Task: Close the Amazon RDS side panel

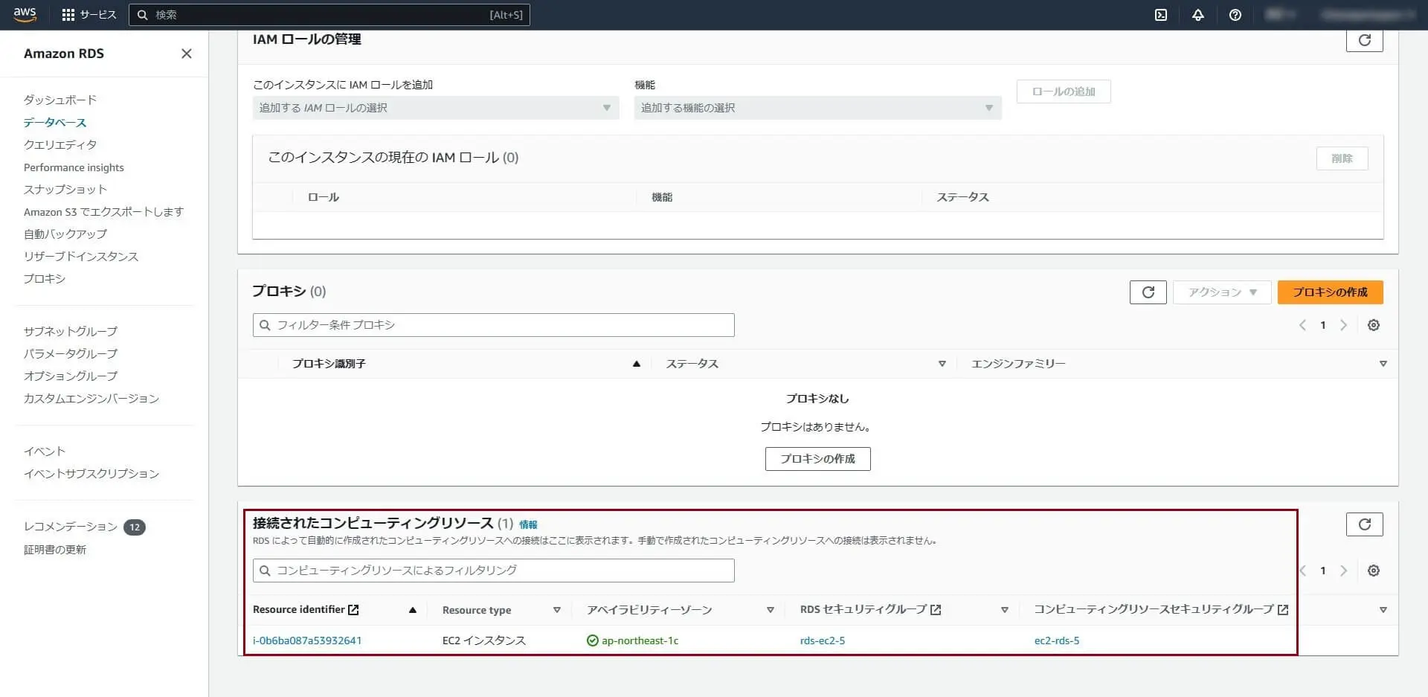Action: [187, 54]
